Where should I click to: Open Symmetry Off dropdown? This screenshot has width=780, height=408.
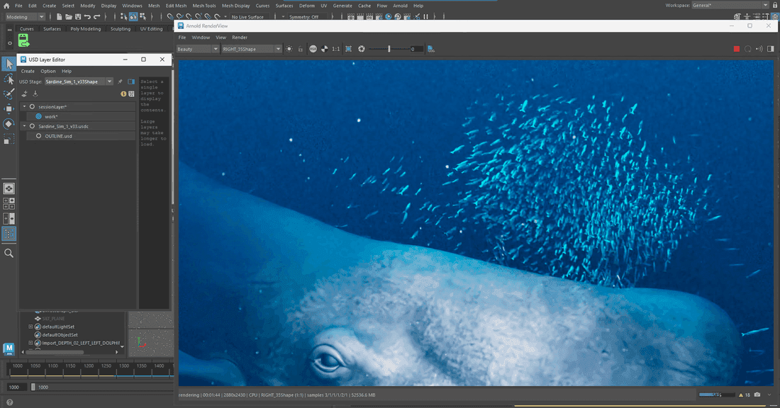coord(307,17)
